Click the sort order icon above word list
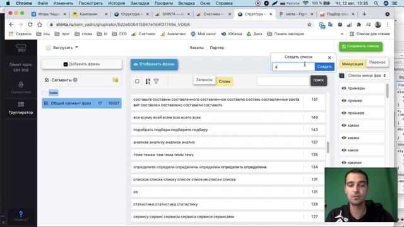Image resolution: width=404 pixels, height=227 pixels. [148, 81]
